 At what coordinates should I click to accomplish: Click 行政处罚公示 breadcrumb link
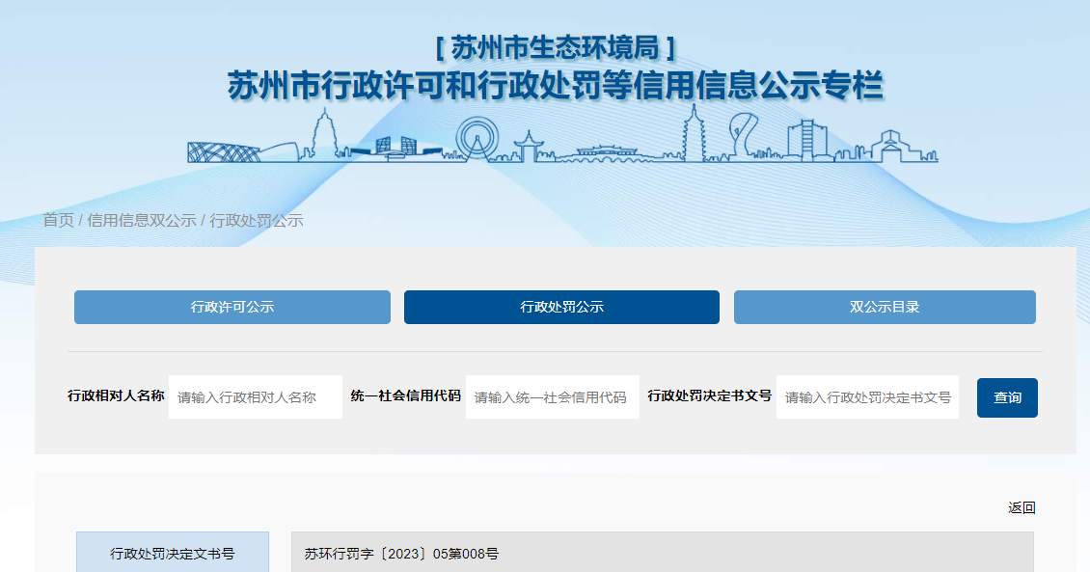click(257, 220)
